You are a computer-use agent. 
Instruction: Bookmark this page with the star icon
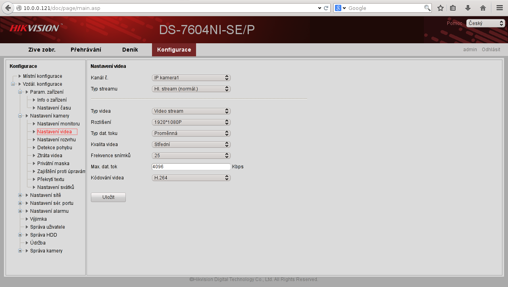point(440,8)
